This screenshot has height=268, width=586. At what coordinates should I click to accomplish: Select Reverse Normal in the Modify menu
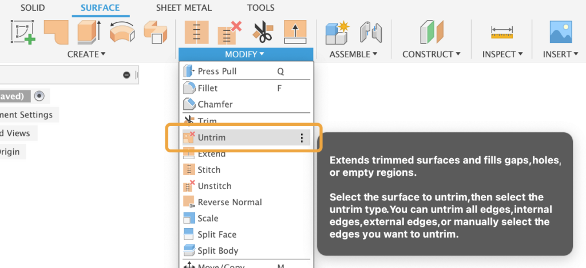pos(229,202)
